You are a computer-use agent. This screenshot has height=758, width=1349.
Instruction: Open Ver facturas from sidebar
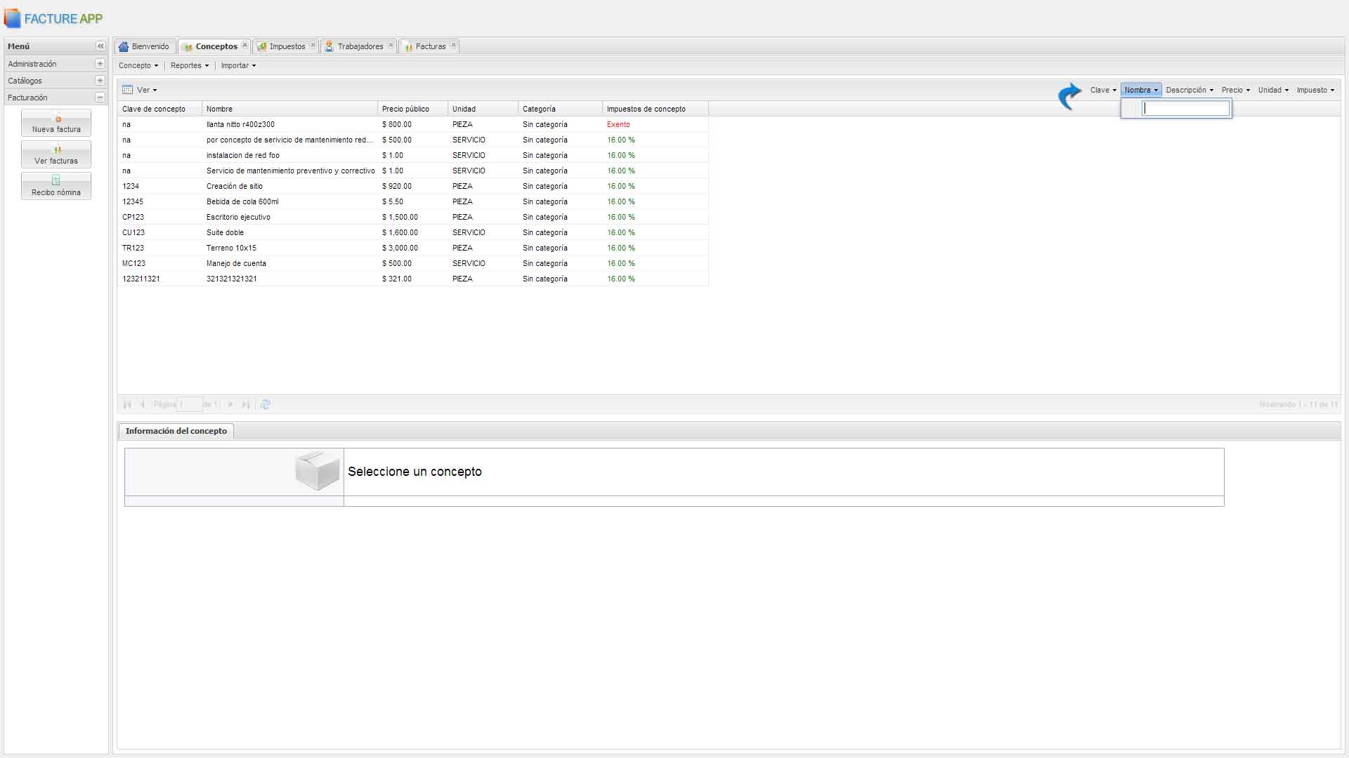pyautogui.click(x=56, y=155)
